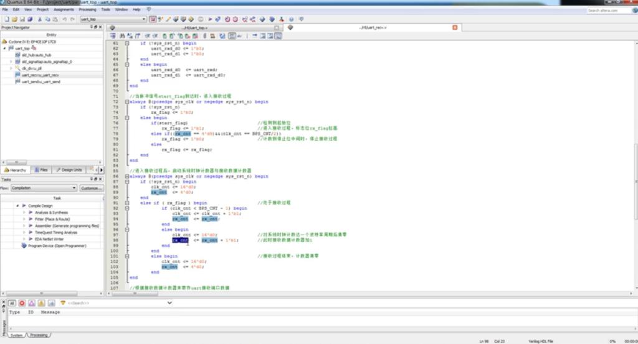Close the uart_recv.v editor tab
The height and width of the screenshot is (344, 638).
click(x=455, y=27)
